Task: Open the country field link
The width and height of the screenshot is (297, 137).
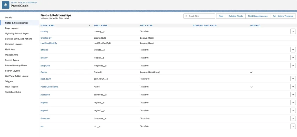Action: tap(44, 31)
